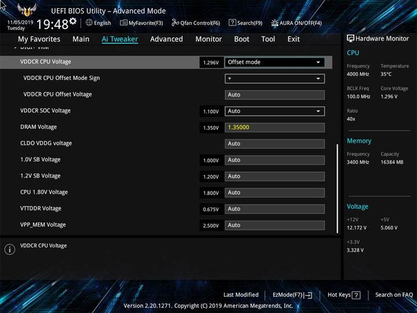This screenshot has height=313, width=417.
Task: Click the 19:48 clock display
Action: 52,24
